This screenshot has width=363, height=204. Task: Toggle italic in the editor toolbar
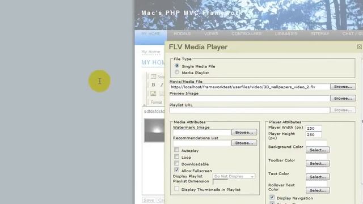[x=162, y=85]
